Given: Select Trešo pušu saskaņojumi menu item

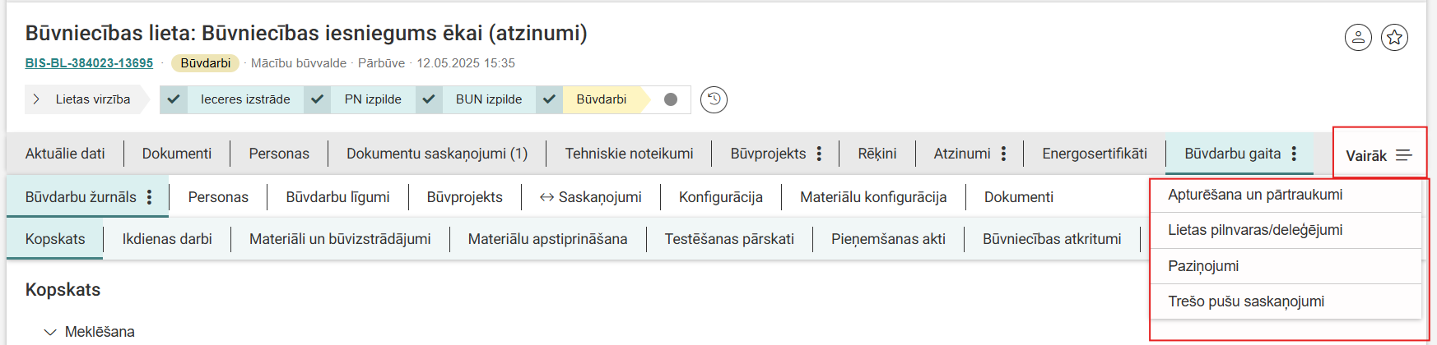Looking at the screenshot, I should [x=1246, y=301].
